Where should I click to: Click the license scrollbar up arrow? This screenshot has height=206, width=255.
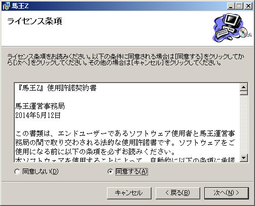[243, 87]
